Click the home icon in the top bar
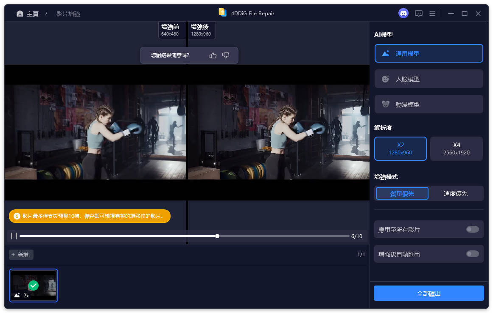 pos(20,13)
